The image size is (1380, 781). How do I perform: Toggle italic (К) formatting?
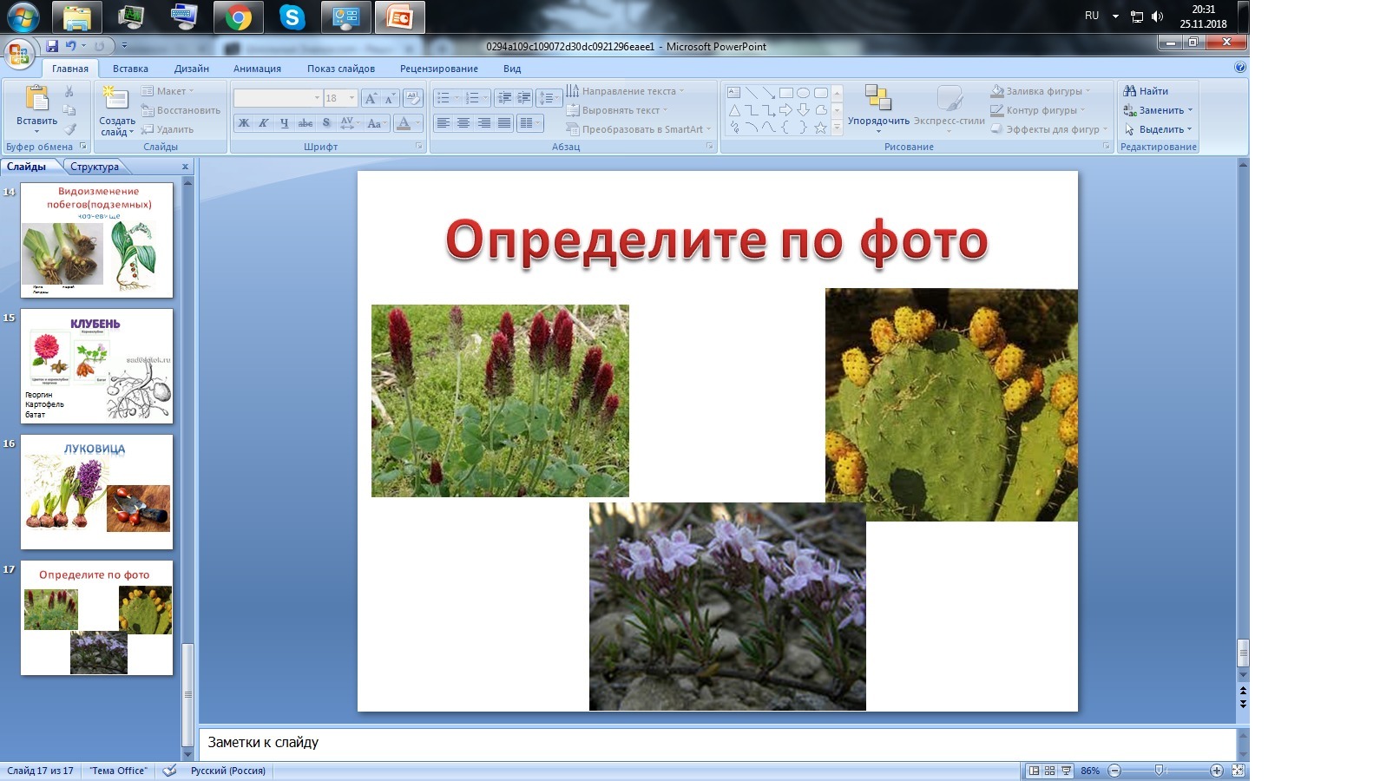click(264, 123)
